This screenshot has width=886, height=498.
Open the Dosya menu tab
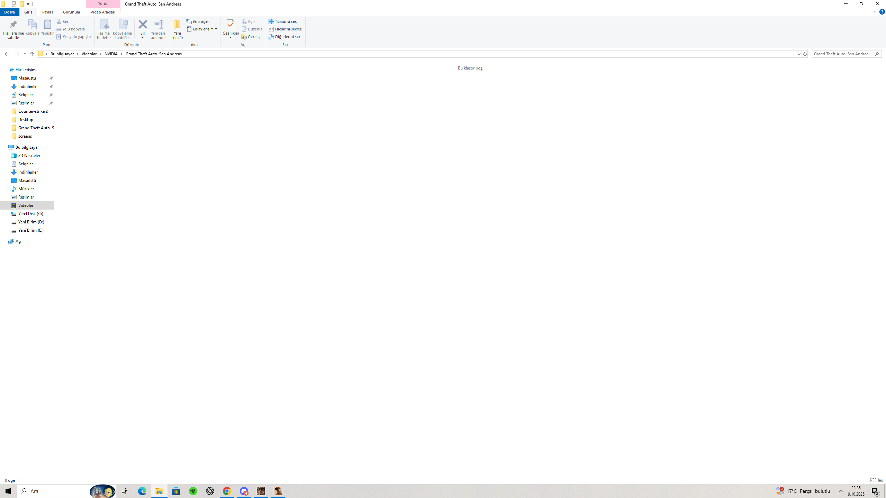click(10, 12)
